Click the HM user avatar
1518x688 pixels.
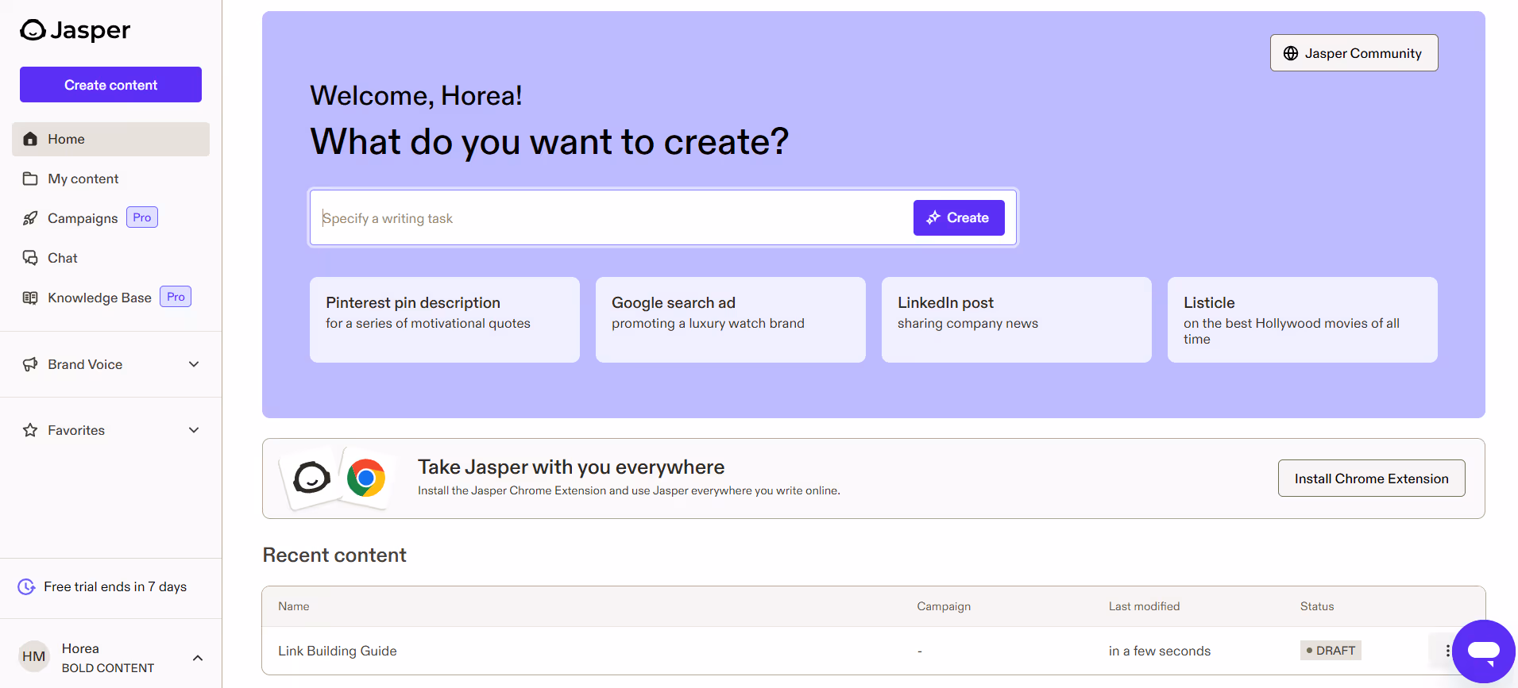coord(33,656)
